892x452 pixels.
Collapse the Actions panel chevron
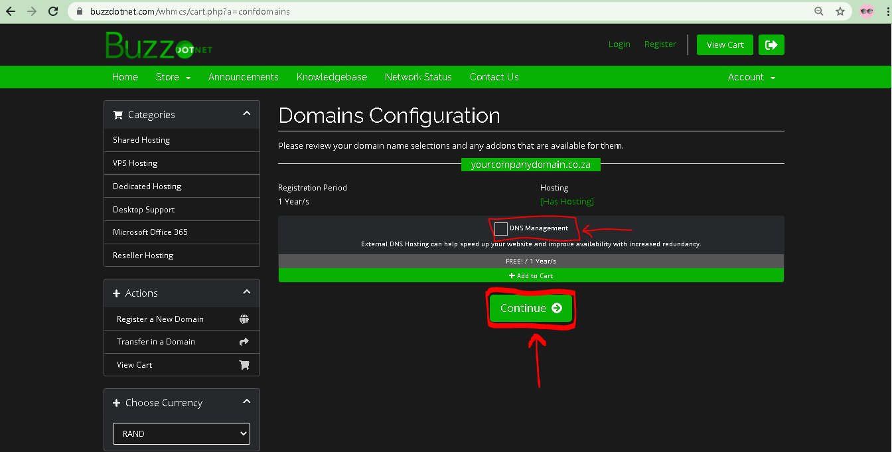tap(247, 293)
